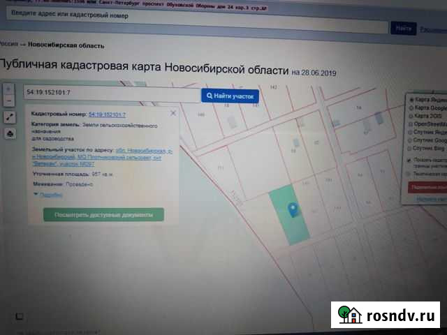Click the Уточненная площадь value text
The height and width of the screenshot is (335, 447).
(x=103, y=174)
